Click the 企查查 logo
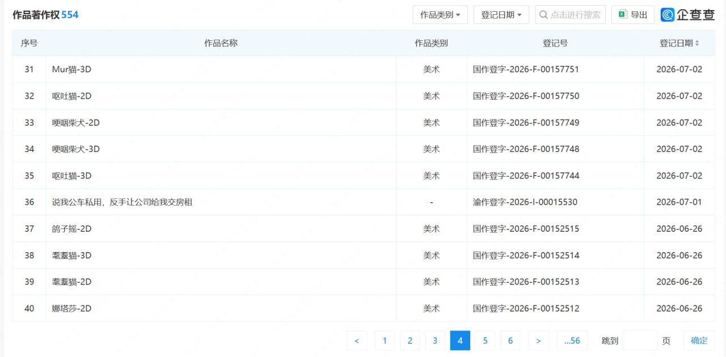Screen dimensions: 726x357 [x=688, y=15]
